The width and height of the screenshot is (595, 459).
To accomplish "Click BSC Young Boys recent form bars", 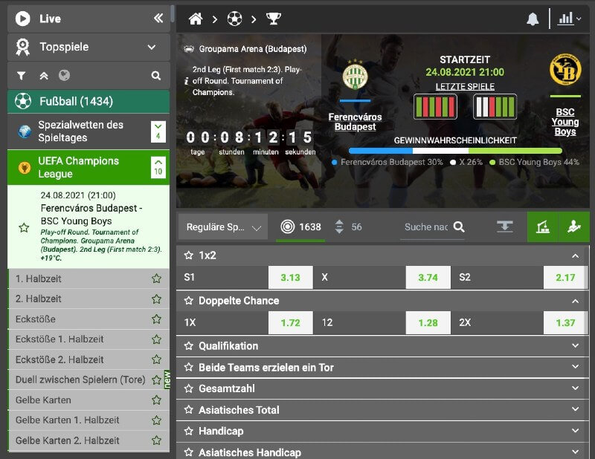I will coord(495,106).
